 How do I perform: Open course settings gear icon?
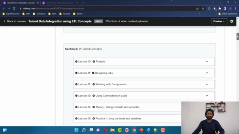click(x=232, y=21)
